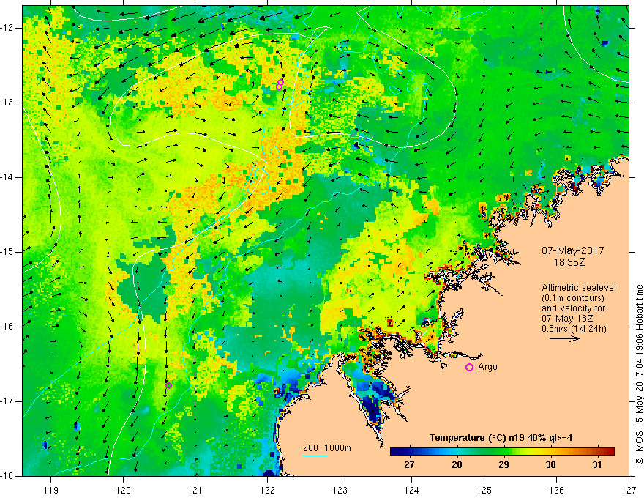The width and height of the screenshot is (644, 498).
Task: Click longitude axis label 125
Action: [x=484, y=490]
